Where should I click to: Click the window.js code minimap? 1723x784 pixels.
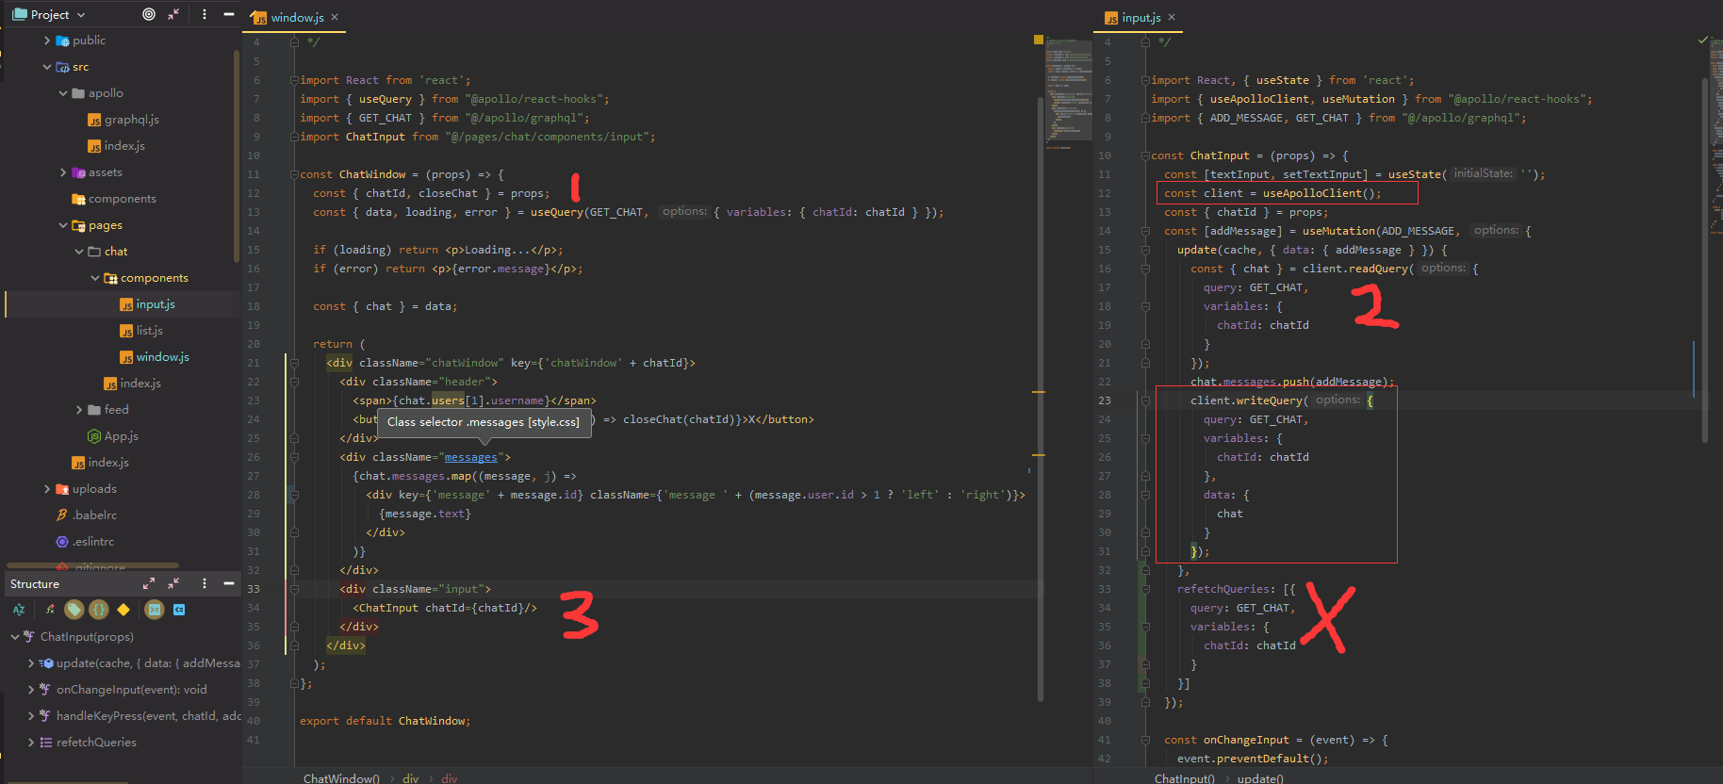pos(1068,94)
